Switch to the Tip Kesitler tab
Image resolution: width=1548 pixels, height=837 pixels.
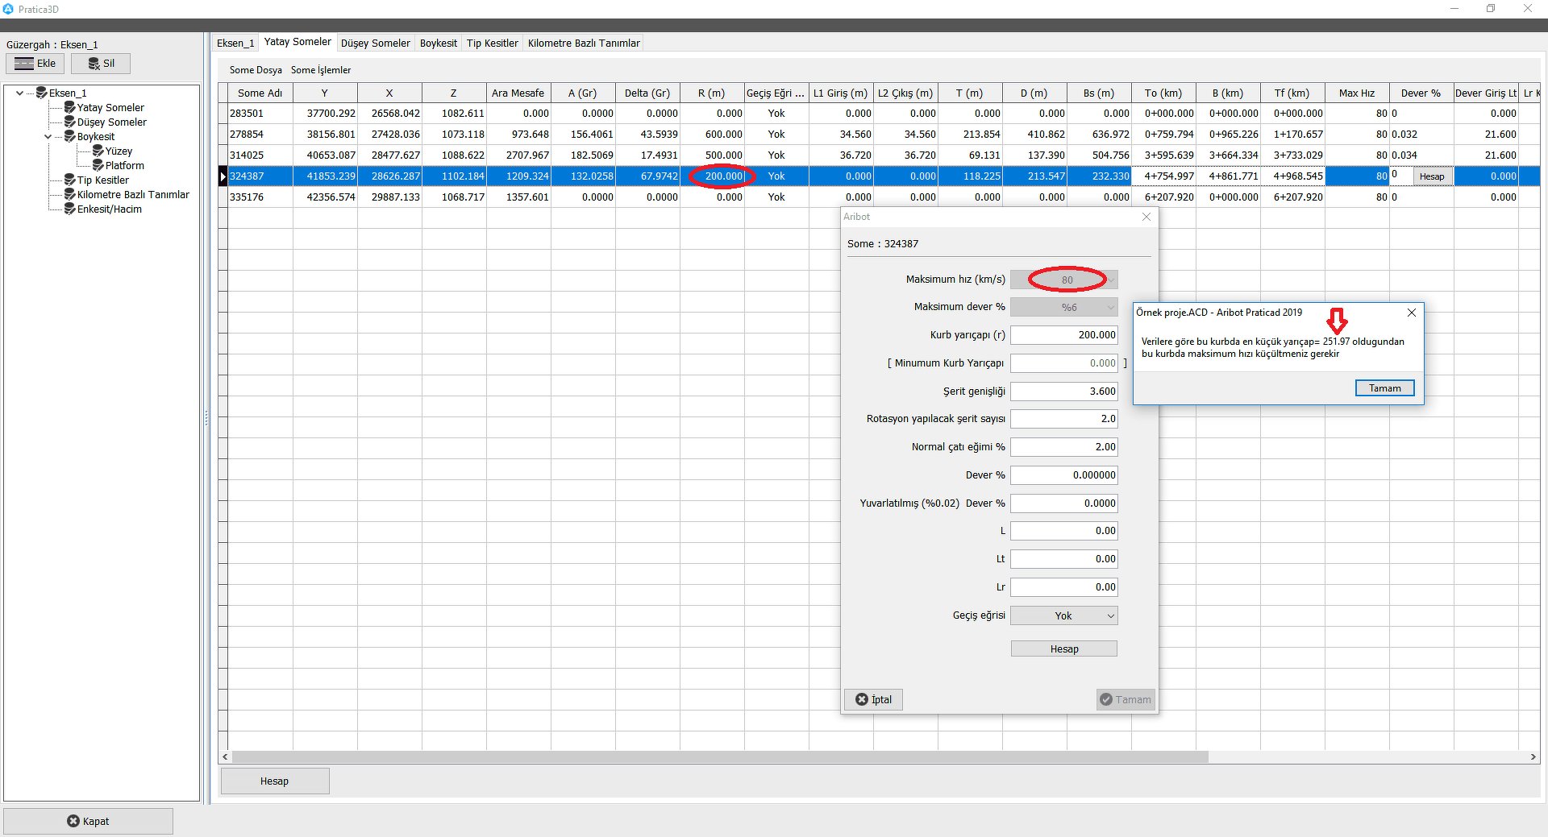(492, 44)
